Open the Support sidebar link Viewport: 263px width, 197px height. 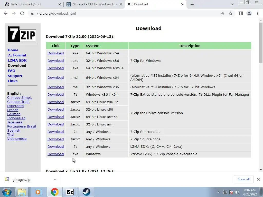(15, 76)
